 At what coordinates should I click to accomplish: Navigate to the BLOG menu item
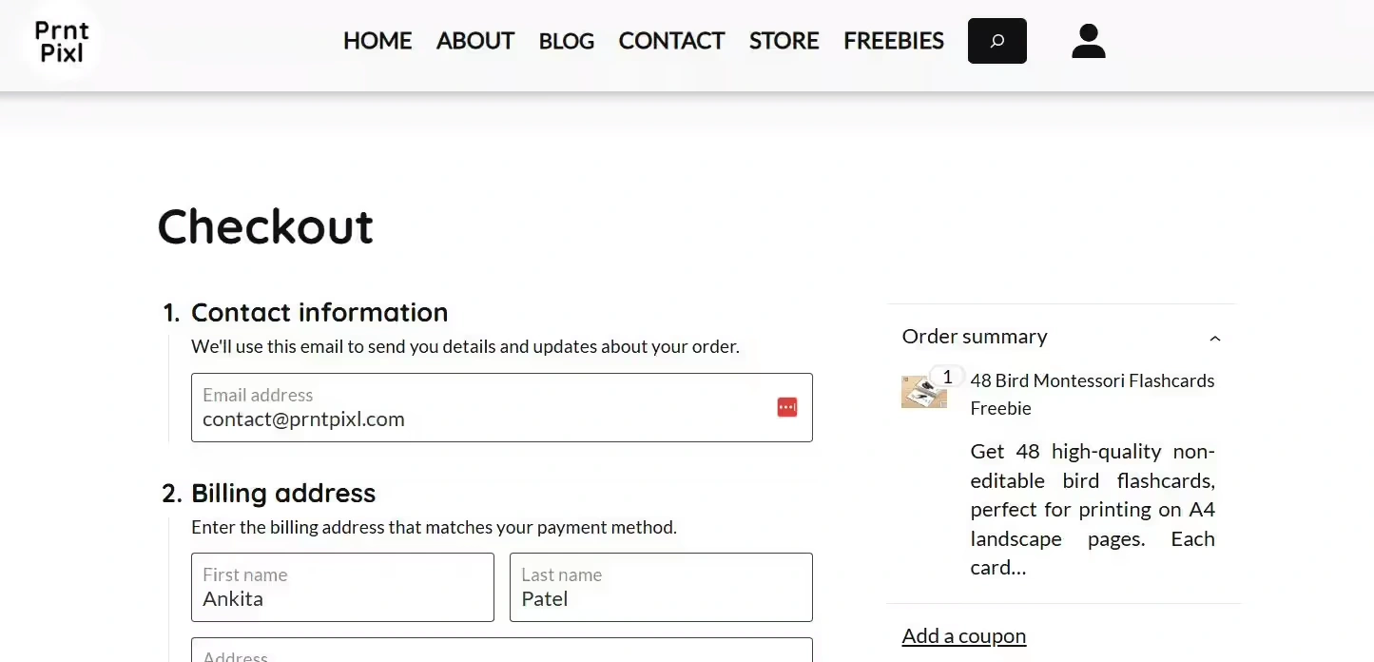pos(566,41)
